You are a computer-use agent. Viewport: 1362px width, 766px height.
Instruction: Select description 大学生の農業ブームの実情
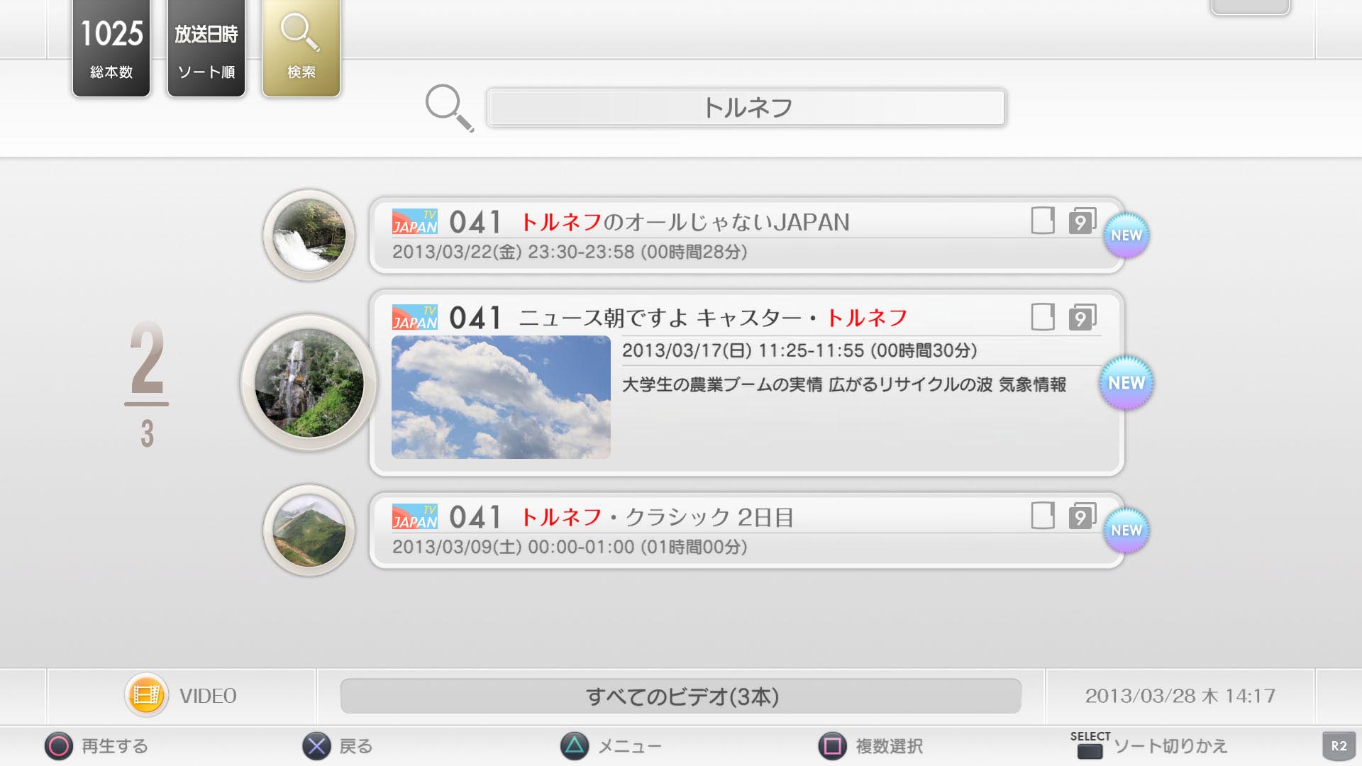[722, 384]
